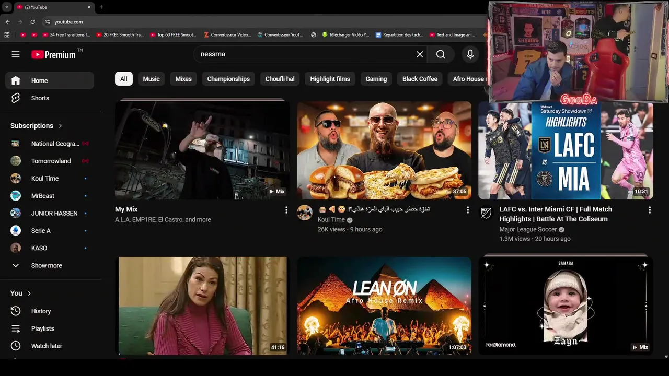Open options menu for My Mix

(x=286, y=210)
